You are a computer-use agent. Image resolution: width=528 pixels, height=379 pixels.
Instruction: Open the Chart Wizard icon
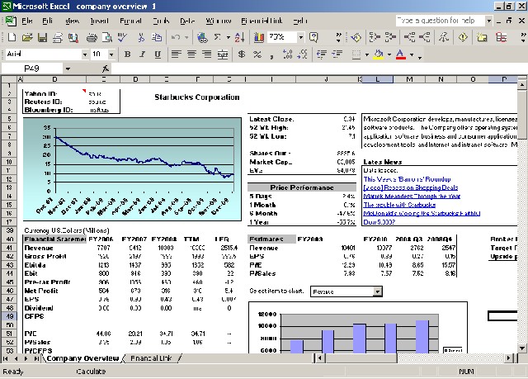(x=259, y=37)
